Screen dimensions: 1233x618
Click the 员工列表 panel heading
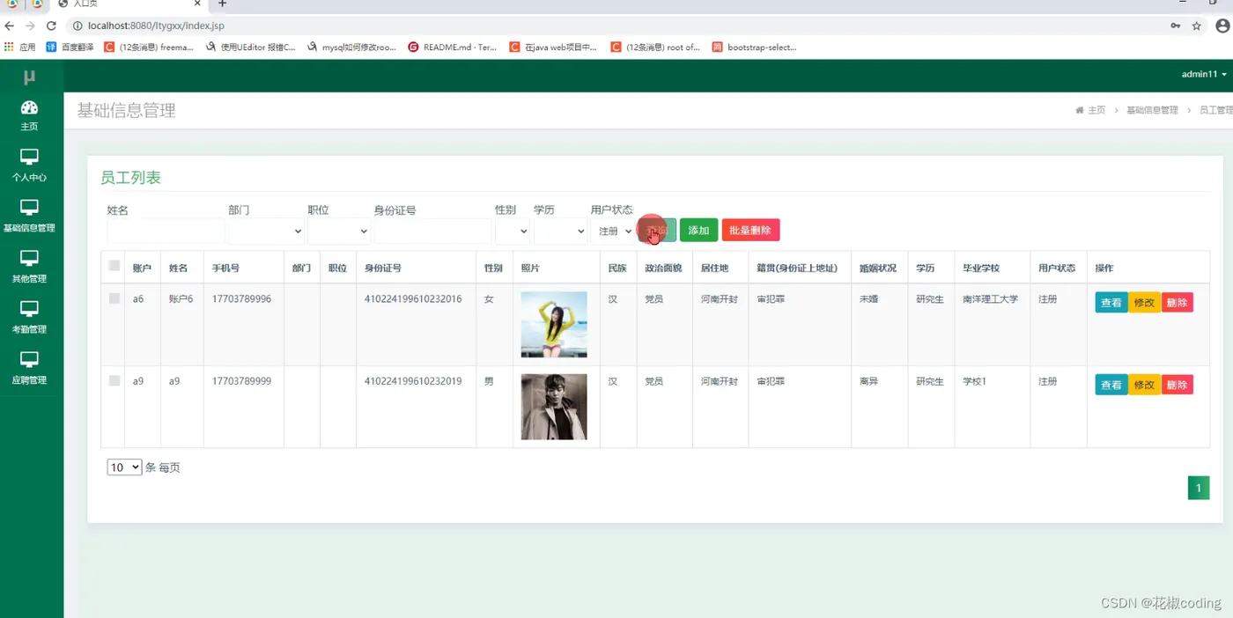pos(130,178)
